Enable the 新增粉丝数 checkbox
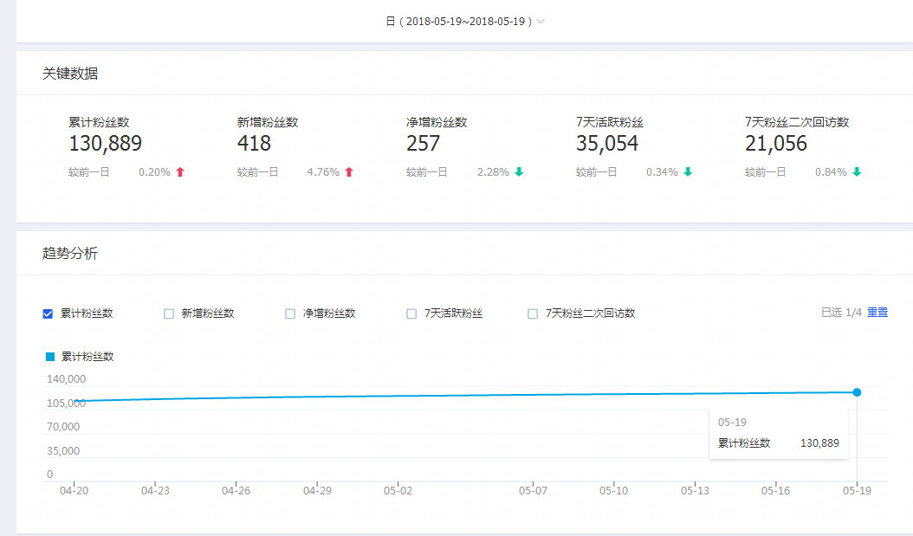913x536 pixels. tap(168, 313)
